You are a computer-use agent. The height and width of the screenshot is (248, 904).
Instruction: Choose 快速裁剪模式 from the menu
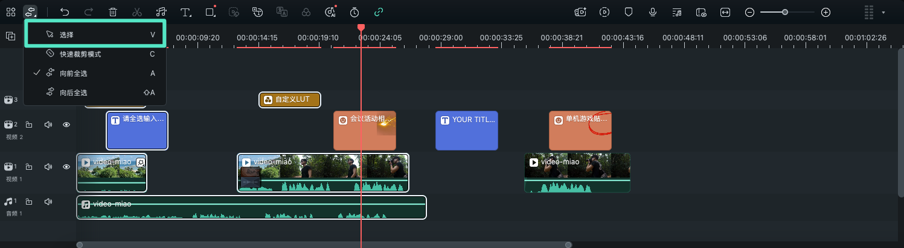pos(80,54)
